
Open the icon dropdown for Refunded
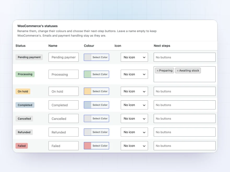(x=134, y=132)
